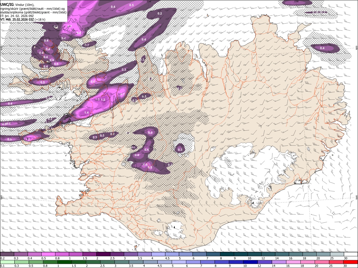Select the darkest purple 0.2–0.3 swatch in top legend
The width and height of the screenshot is (358, 268).
(x=7, y=254)
